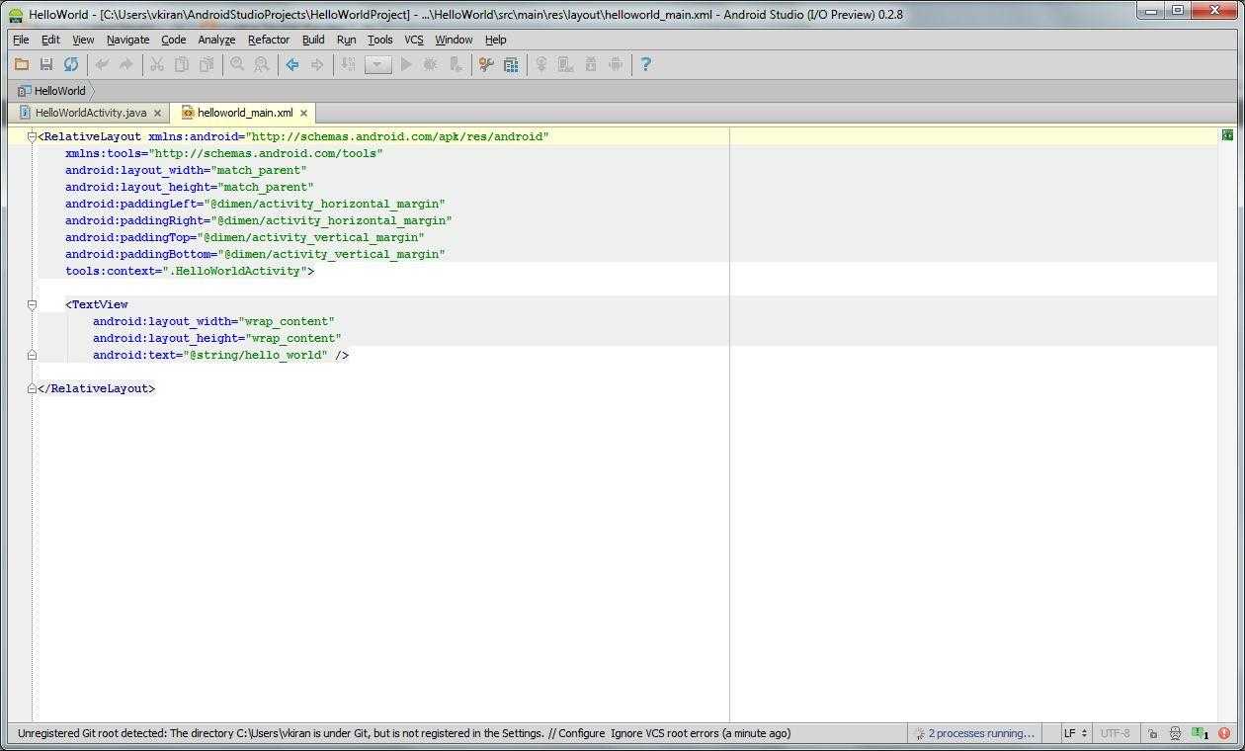Click the Redo toolbar icon
The width and height of the screenshot is (1245, 751).
point(125,64)
